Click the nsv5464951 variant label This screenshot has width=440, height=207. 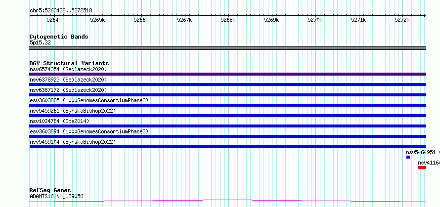(x=421, y=152)
